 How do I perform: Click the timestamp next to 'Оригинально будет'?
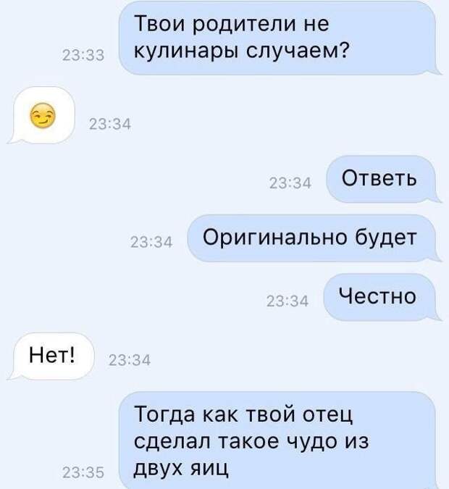coord(151,242)
